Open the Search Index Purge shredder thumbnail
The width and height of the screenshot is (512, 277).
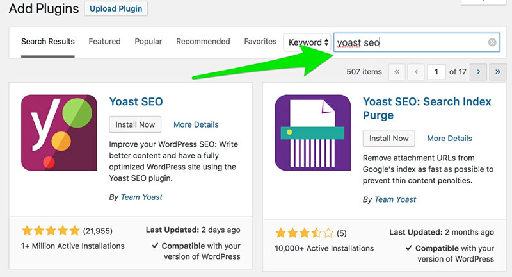[x=313, y=133]
